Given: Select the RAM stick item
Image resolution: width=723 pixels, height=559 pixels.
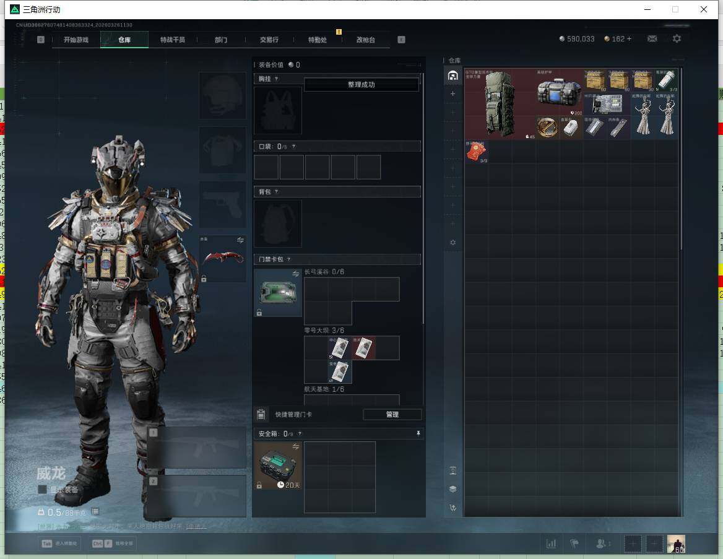Looking at the screenshot, I should click(618, 128).
